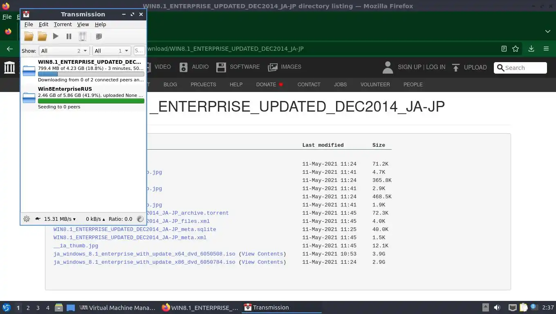The width and height of the screenshot is (556, 314).
Task: Click the torrent search filter field
Action: tap(139, 51)
